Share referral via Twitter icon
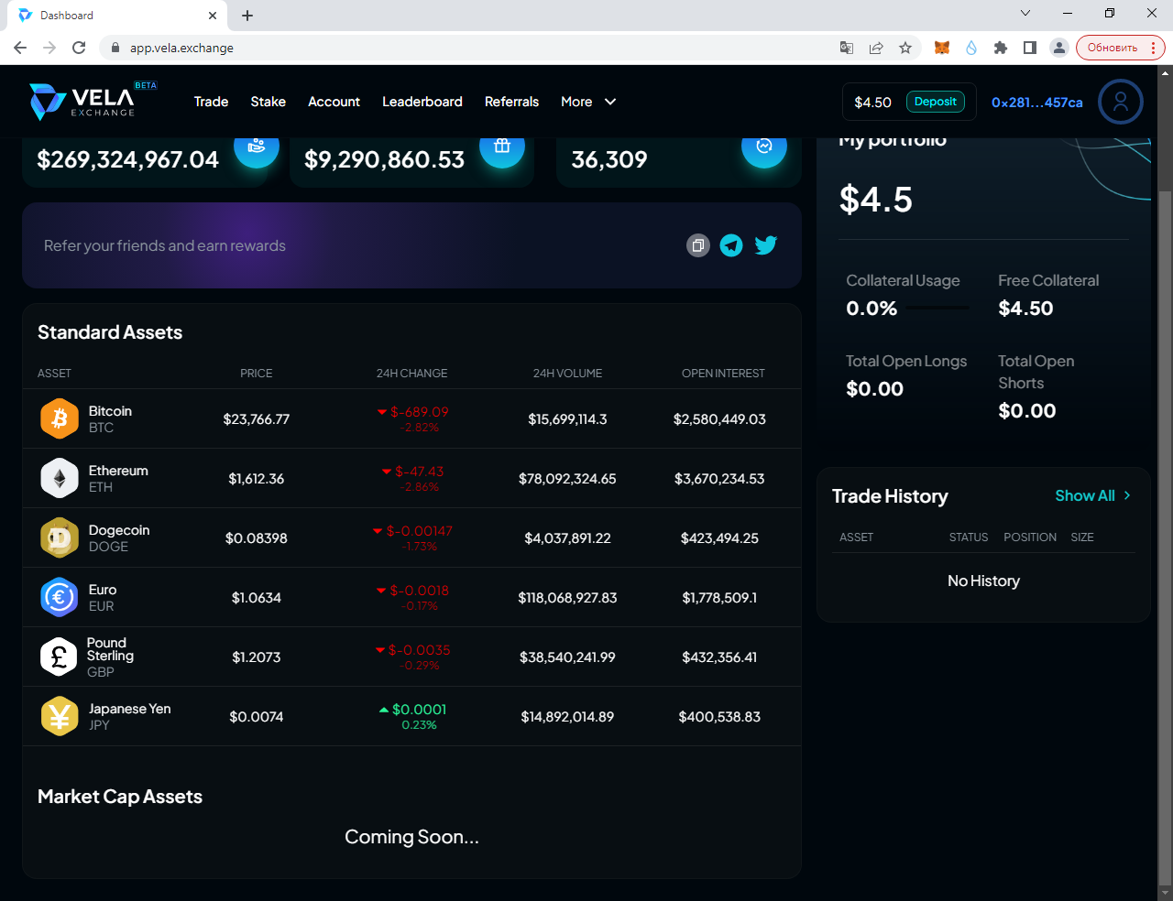This screenshot has width=1173, height=901. (765, 244)
